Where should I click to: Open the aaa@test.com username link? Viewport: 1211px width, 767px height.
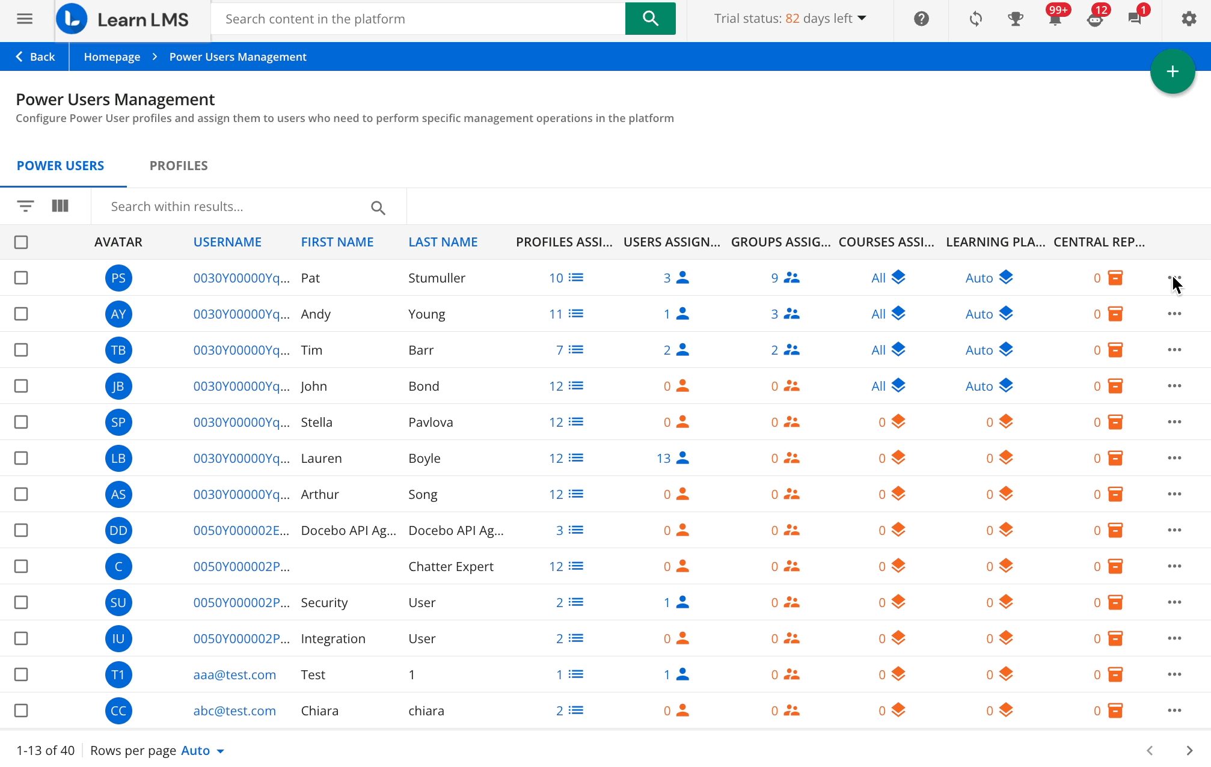click(235, 674)
